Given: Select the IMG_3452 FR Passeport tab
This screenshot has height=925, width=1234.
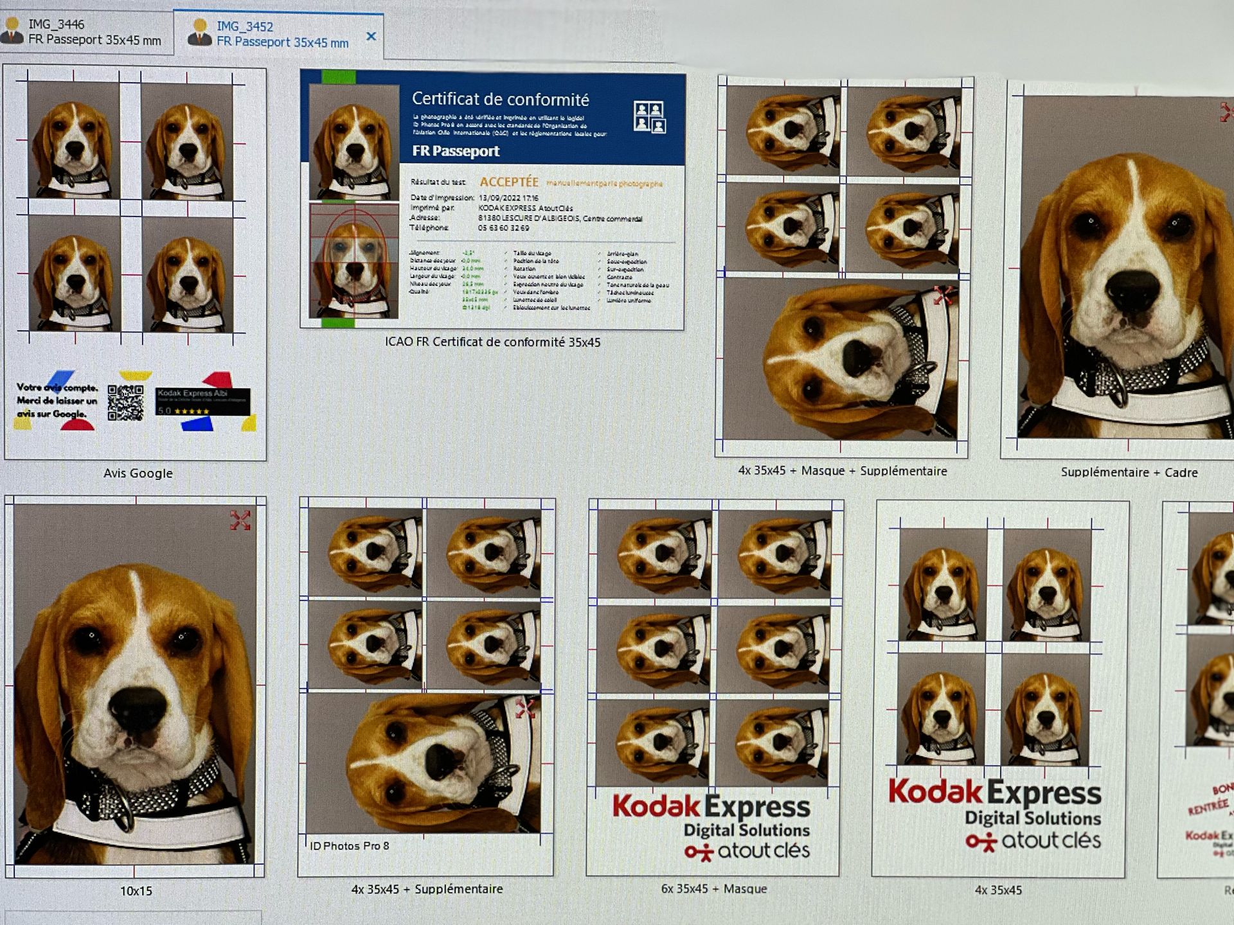Looking at the screenshot, I should pos(282,34).
